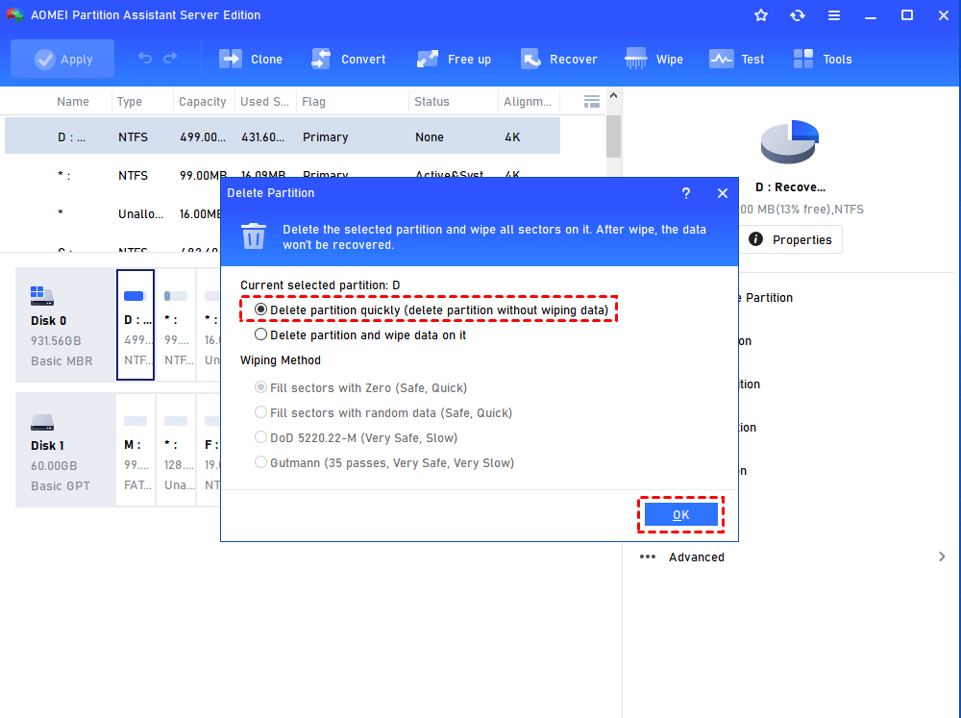Select Disk 1 in disk map
Screen dimensions: 961x718
pos(65,450)
